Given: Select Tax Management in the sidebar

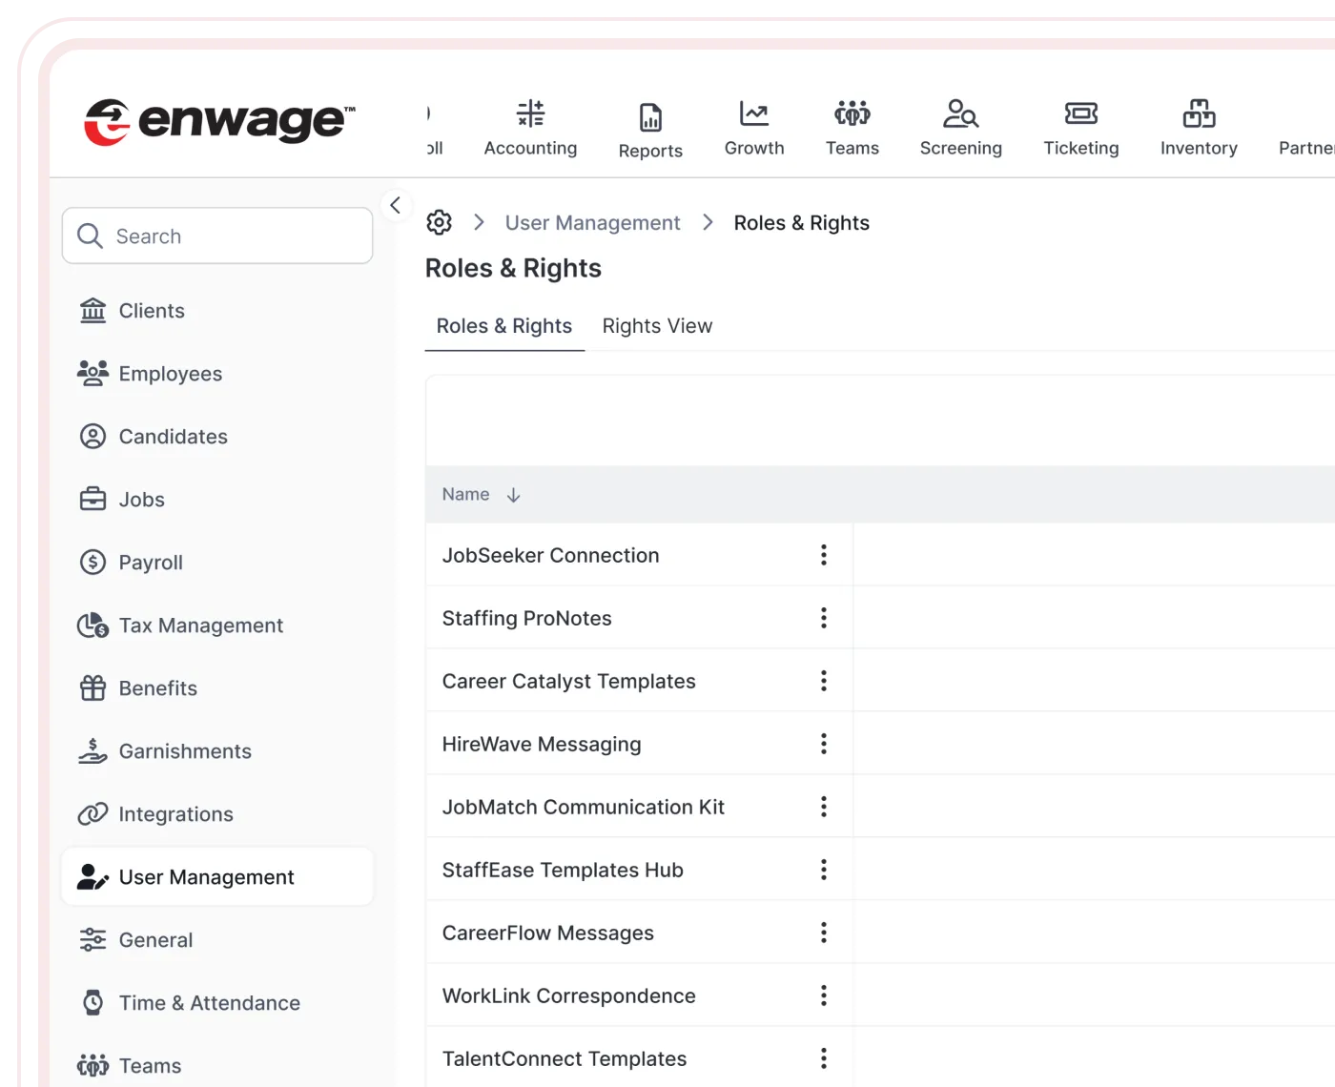Looking at the screenshot, I should point(201,626).
